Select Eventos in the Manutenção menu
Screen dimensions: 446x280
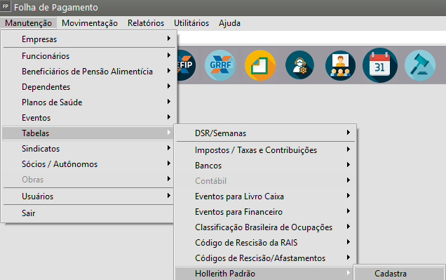click(88, 117)
